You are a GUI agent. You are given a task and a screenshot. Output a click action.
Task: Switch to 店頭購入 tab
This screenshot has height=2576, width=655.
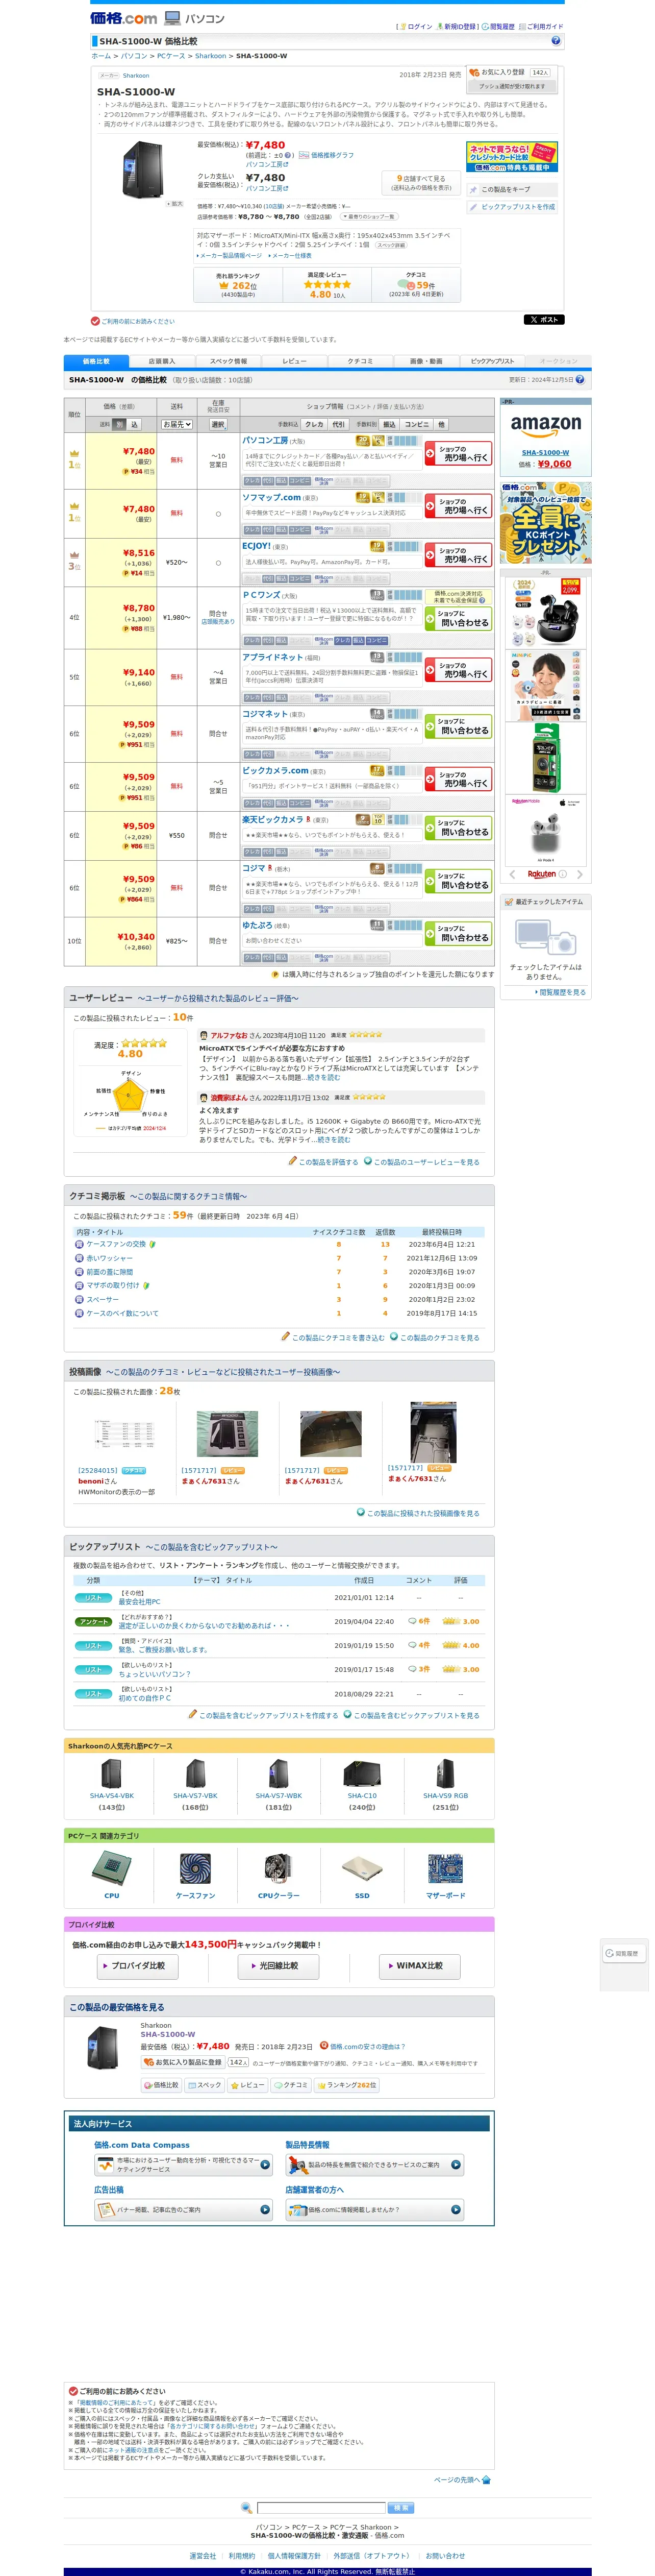[162, 361]
